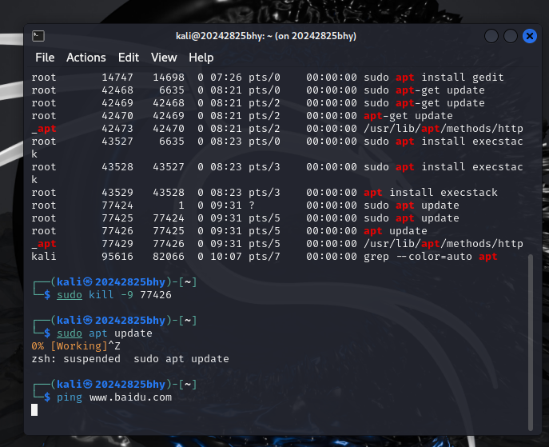Open the Help menu
Screen dimensions: 549x447
tap(201, 58)
